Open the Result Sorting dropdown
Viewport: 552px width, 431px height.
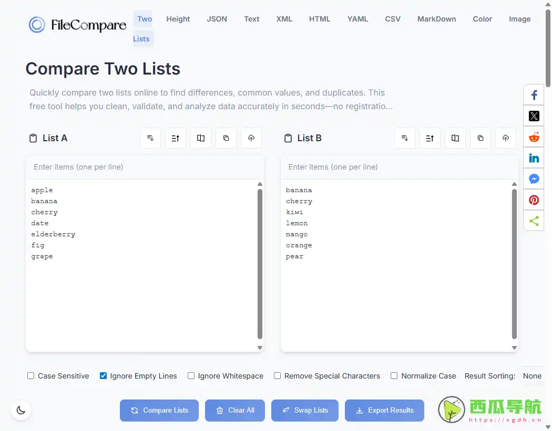click(533, 376)
